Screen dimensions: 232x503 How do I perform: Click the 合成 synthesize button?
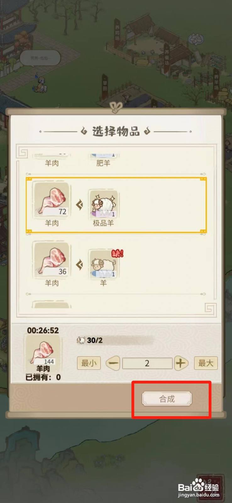[x=167, y=399]
